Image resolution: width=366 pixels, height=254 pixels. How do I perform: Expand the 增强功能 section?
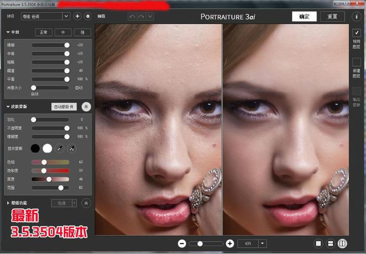click(8, 203)
